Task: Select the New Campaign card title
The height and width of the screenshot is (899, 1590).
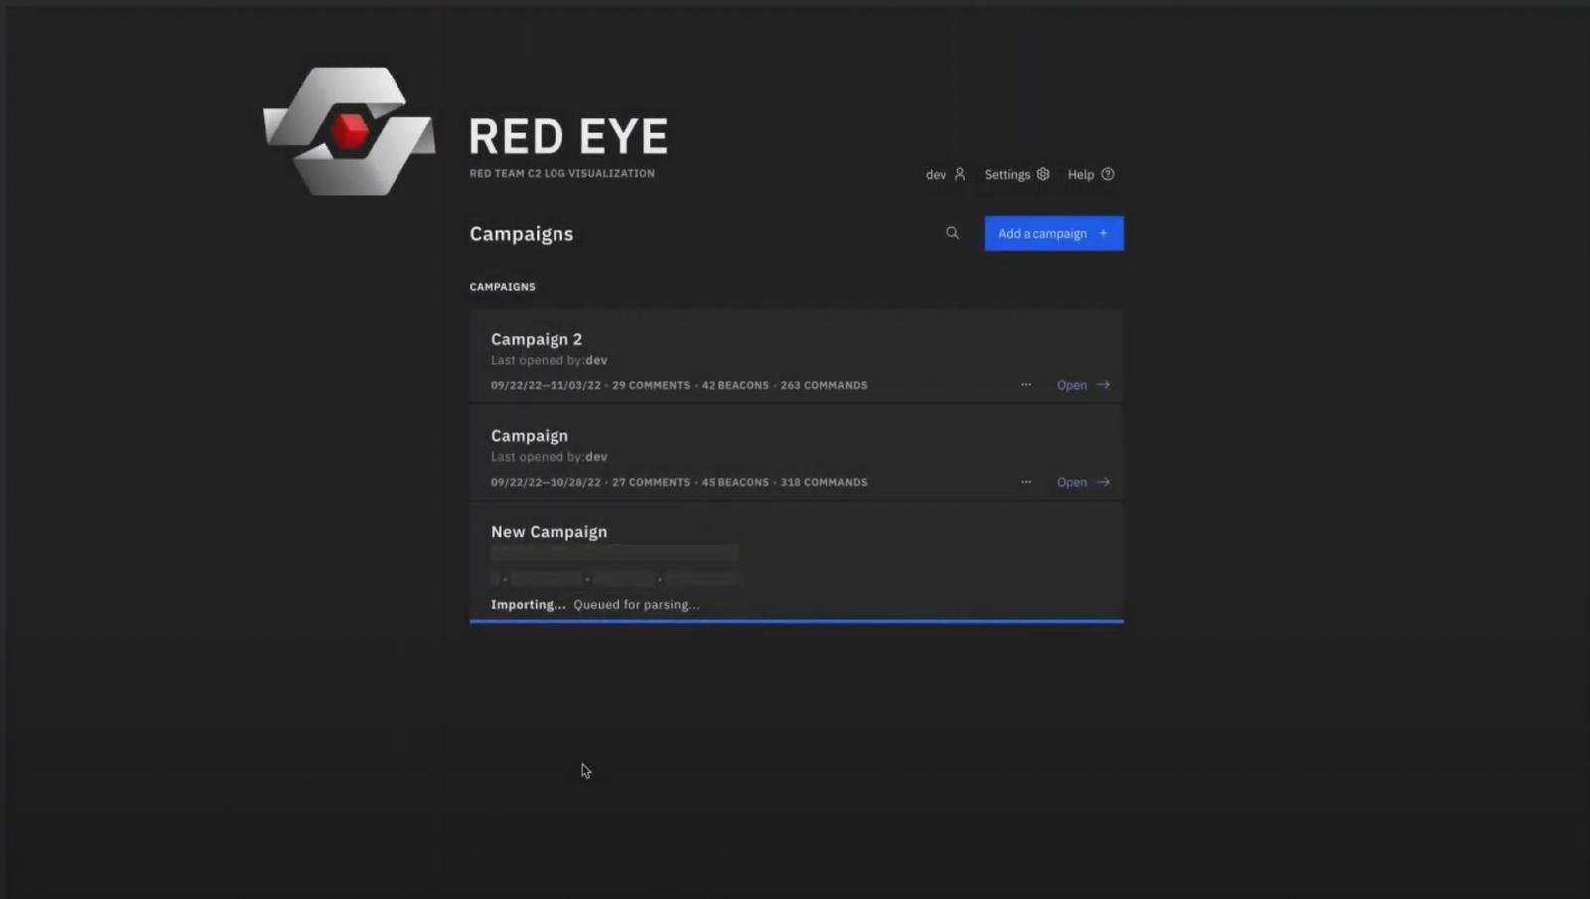Action: [549, 532]
